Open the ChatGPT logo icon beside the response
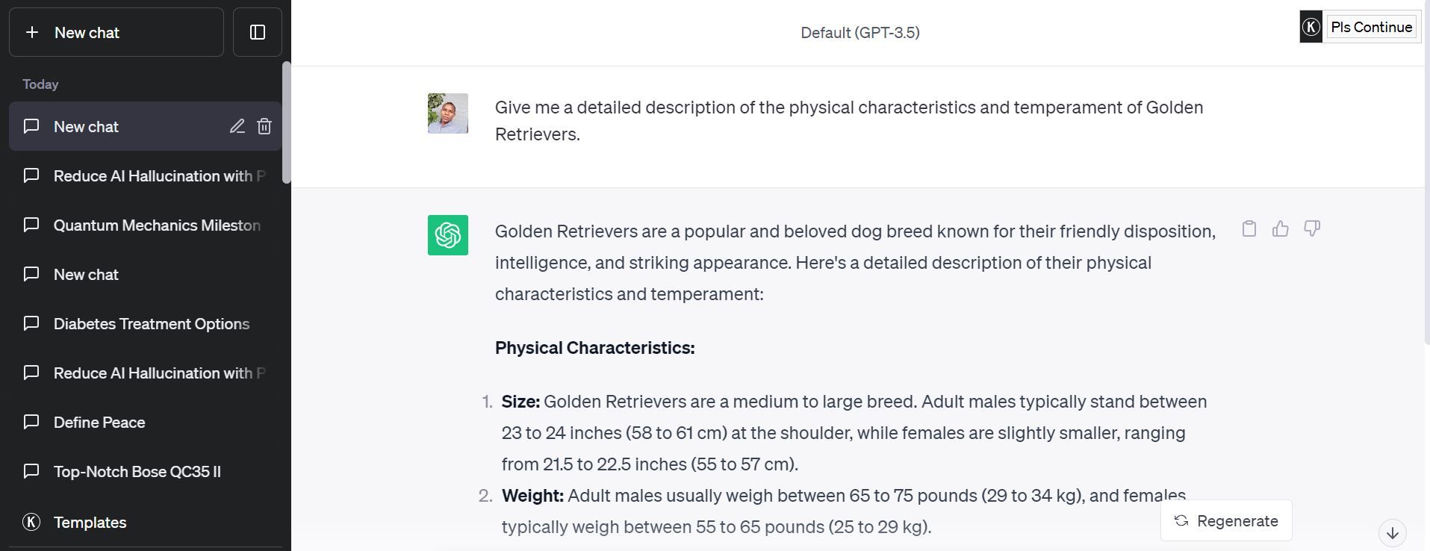 pos(447,235)
